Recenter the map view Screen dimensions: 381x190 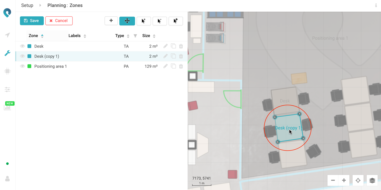point(358,180)
